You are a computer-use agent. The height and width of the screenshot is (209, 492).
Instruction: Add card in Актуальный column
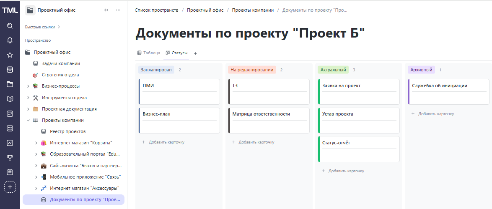[x=343, y=171]
